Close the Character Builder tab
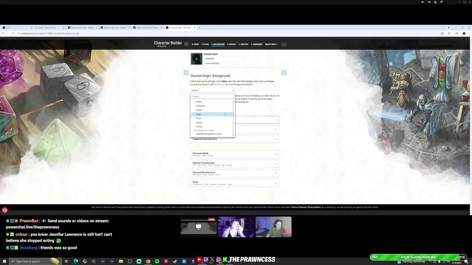Viewport: 472px width, 265px height. click(x=194, y=28)
